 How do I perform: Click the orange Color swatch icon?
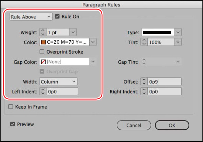pyautogui.click(x=43, y=42)
